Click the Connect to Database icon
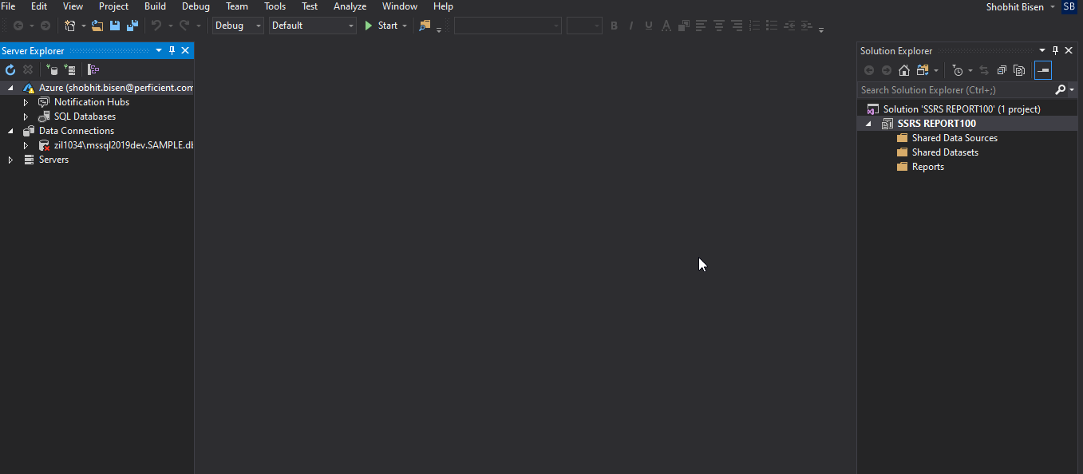The width and height of the screenshot is (1083, 474). click(52, 70)
